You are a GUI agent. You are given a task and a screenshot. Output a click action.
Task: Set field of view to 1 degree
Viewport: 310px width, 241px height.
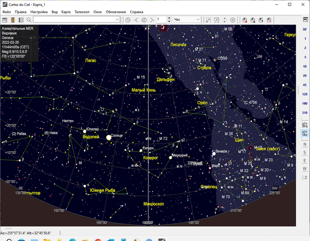tap(305, 38)
